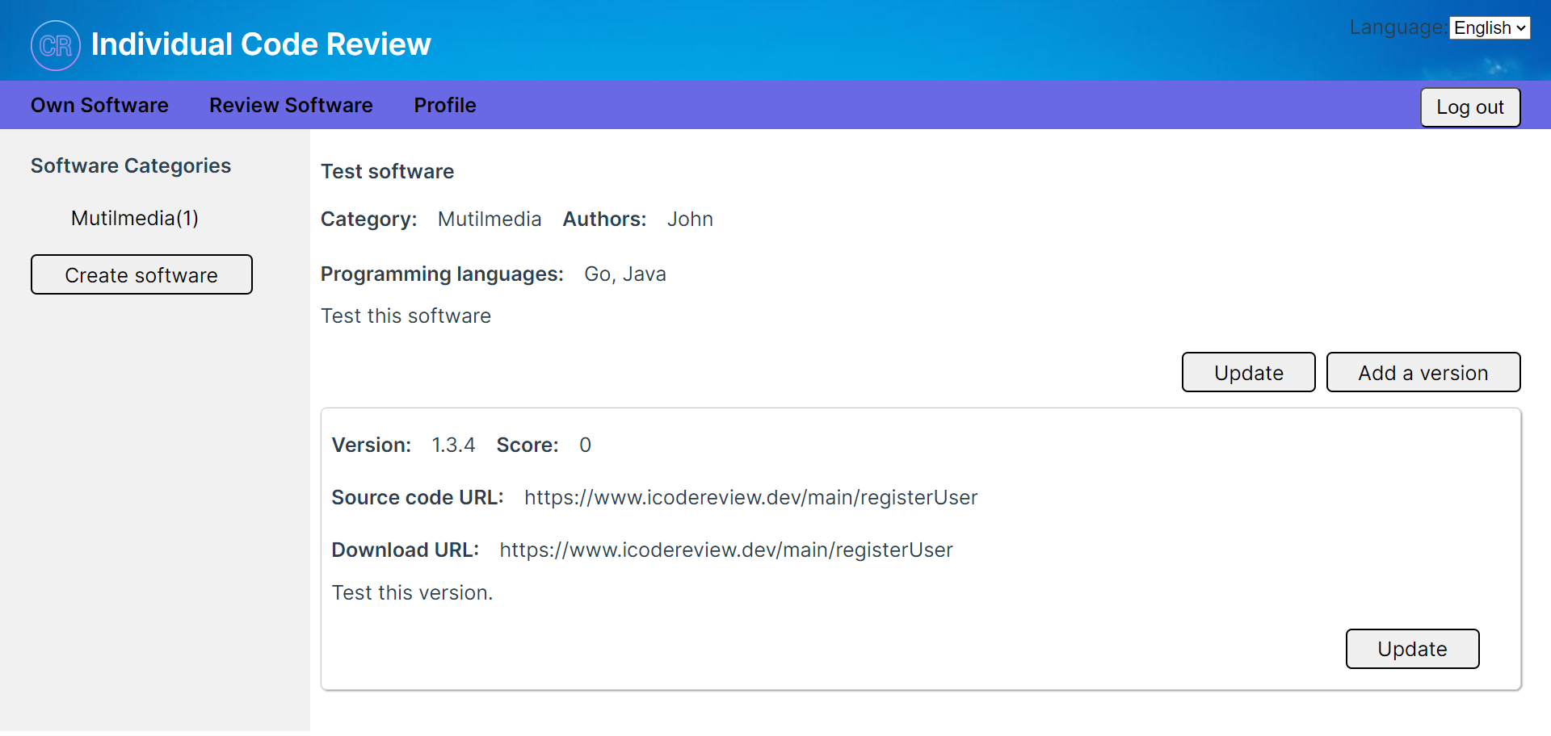Open the Profile menu item

tap(444, 106)
